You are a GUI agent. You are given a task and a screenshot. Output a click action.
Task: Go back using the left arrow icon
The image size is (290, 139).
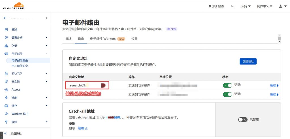(x=5, y=18)
